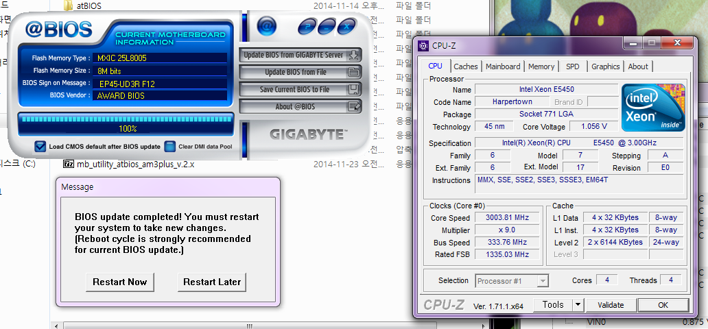Click Restart Later in Message dialog
This screenshot has width=708, height=329.
212,282
